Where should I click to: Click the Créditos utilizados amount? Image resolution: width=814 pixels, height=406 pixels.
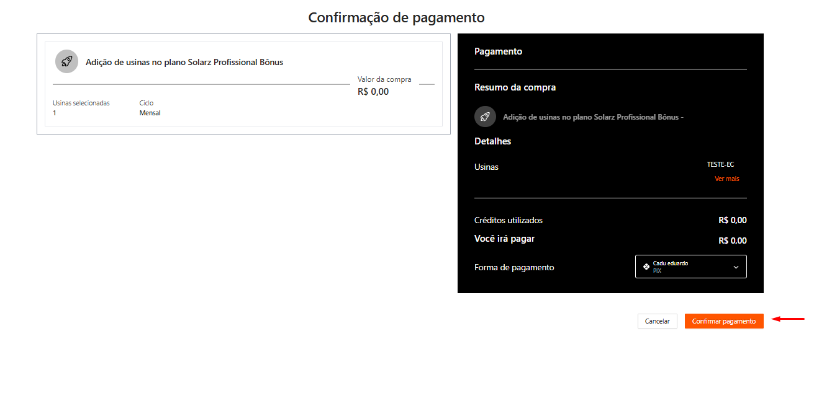click(x=732, y=220)
